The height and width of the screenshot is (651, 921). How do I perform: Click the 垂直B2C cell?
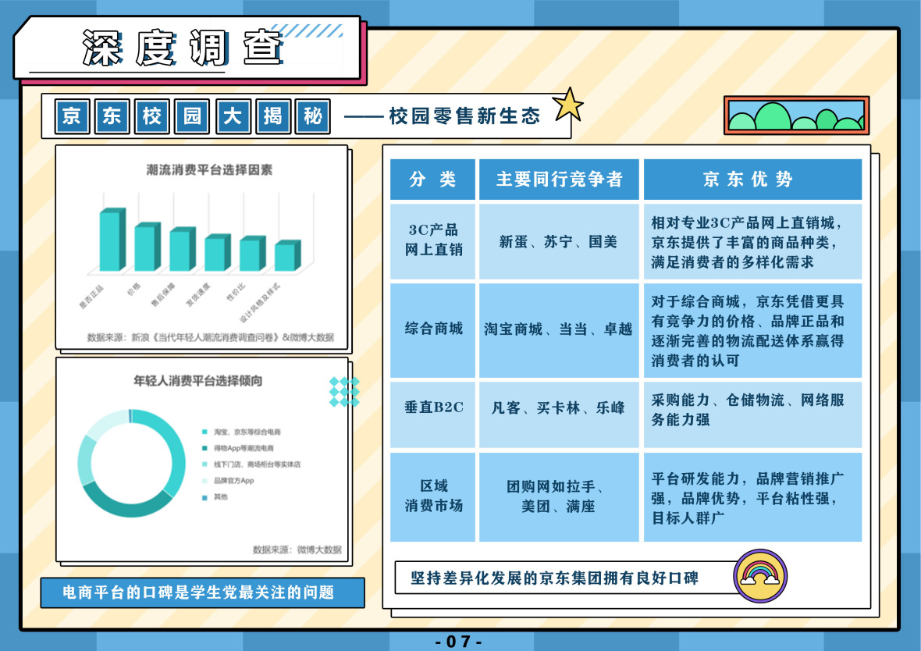click(x=433, y=414)
